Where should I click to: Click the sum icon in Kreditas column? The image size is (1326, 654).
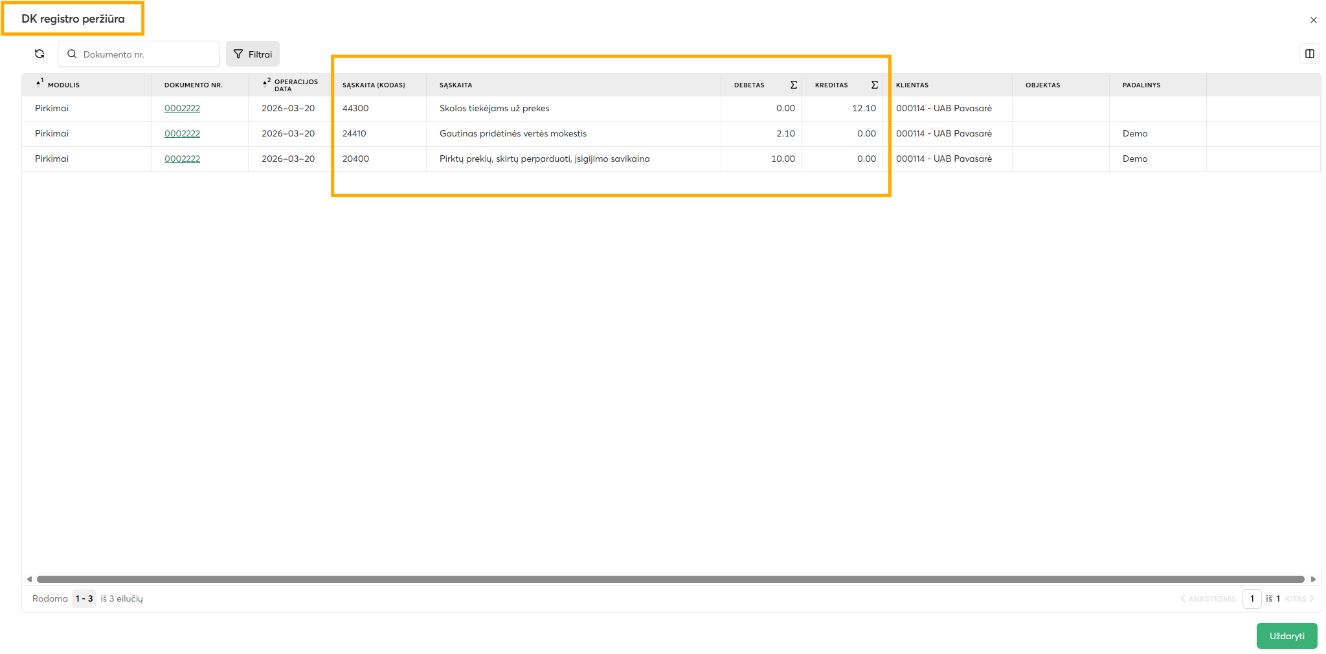click(874, 85)
